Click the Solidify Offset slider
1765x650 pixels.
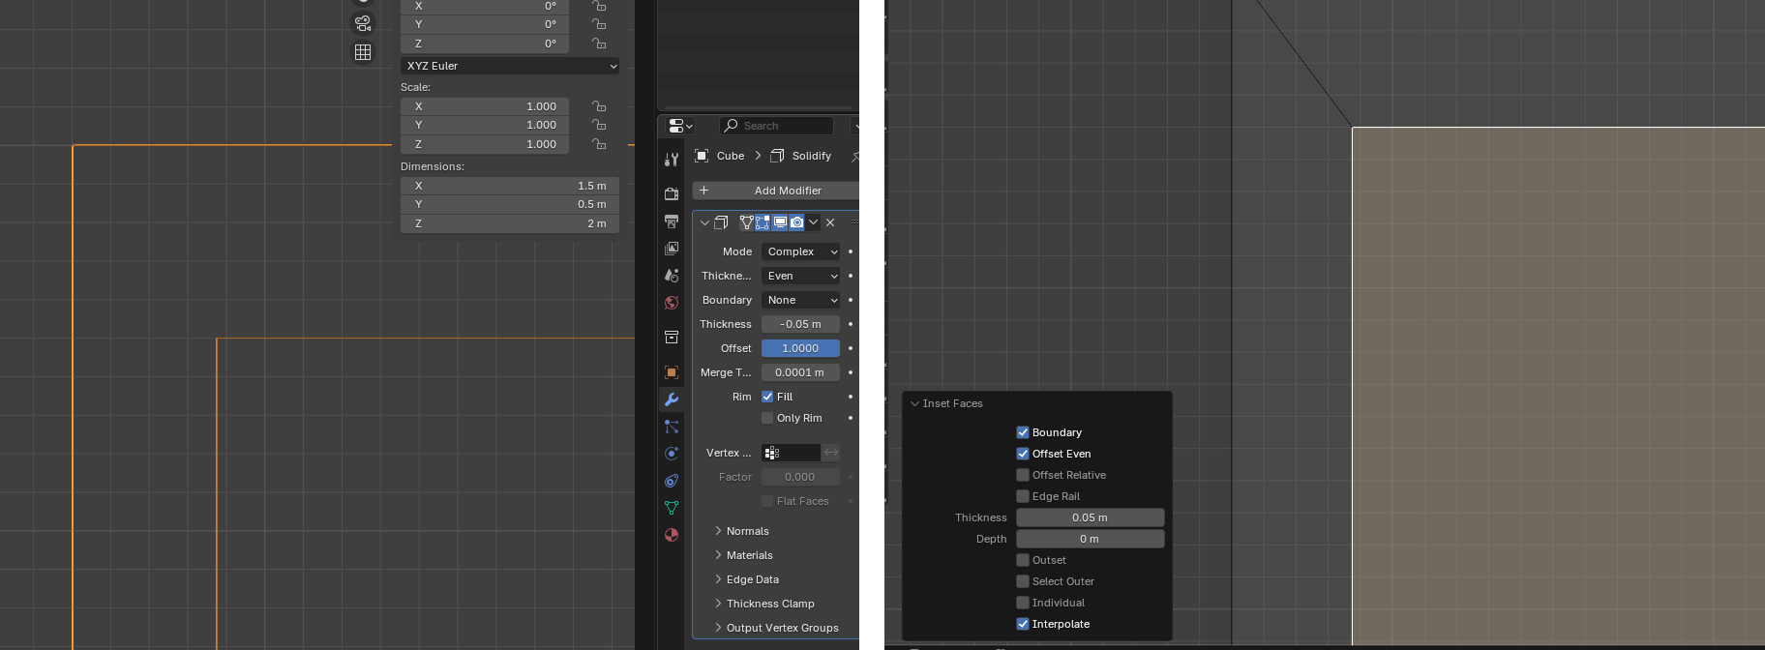[800, 348]
